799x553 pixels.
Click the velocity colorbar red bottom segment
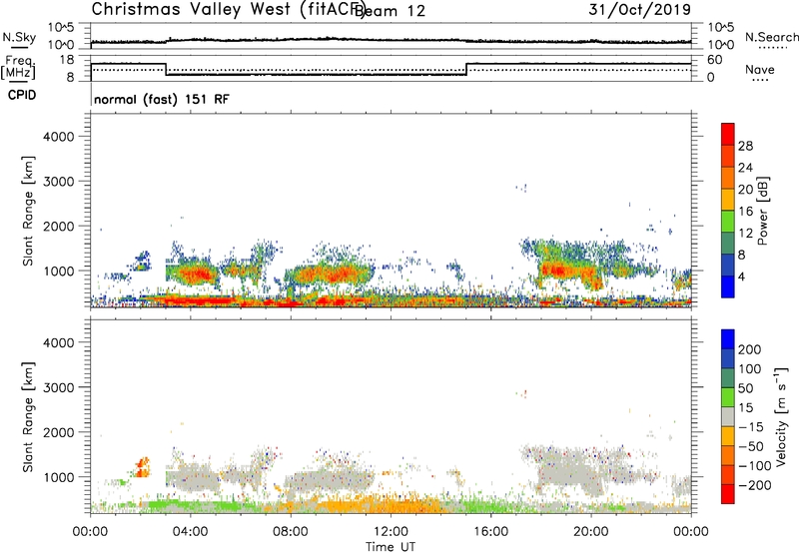click(728, 494)
